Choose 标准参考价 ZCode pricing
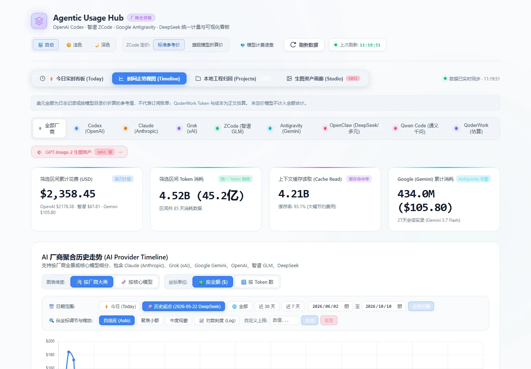The height and width of the screenshot is (369, 531). 169,45
